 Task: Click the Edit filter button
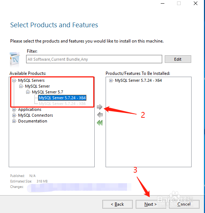178,59
